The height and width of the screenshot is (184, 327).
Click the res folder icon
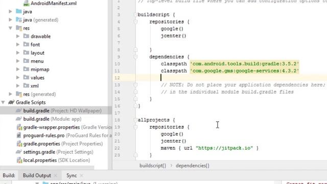[19, 28]
